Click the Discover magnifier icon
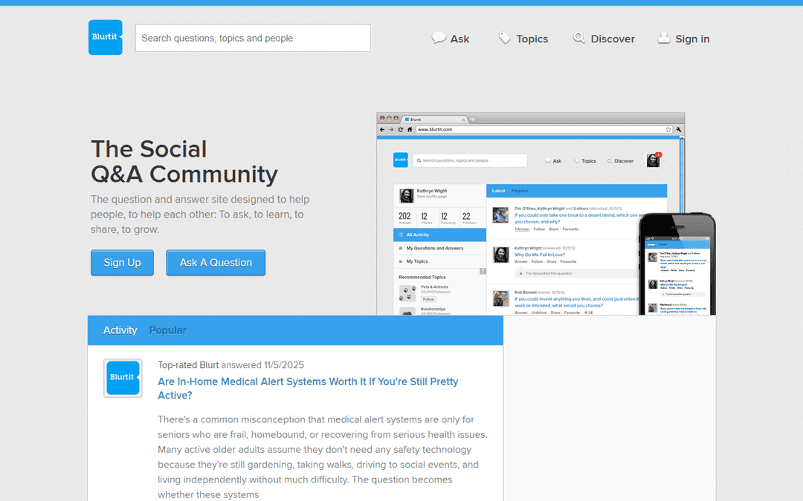803x501 pixels. [578, 38]
